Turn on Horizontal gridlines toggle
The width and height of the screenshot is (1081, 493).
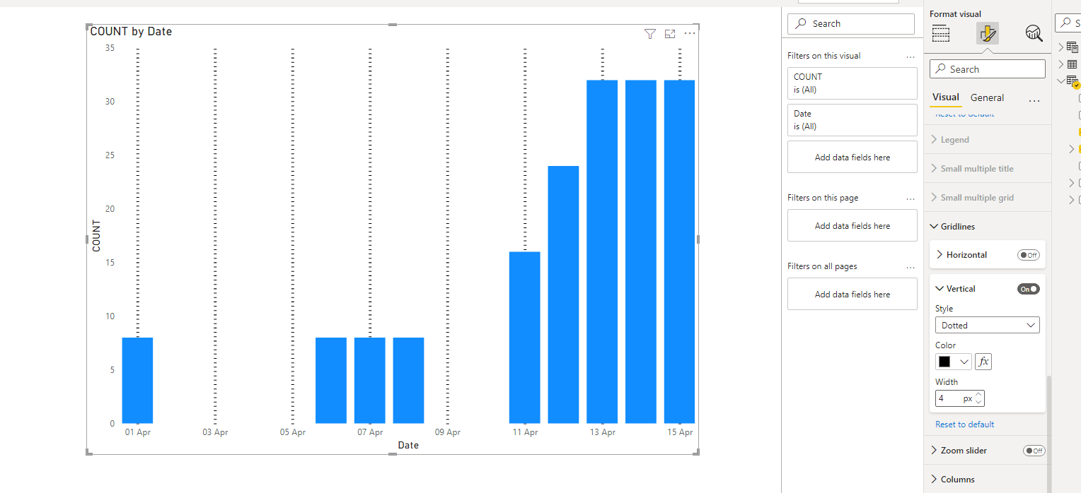point(1029,255)
